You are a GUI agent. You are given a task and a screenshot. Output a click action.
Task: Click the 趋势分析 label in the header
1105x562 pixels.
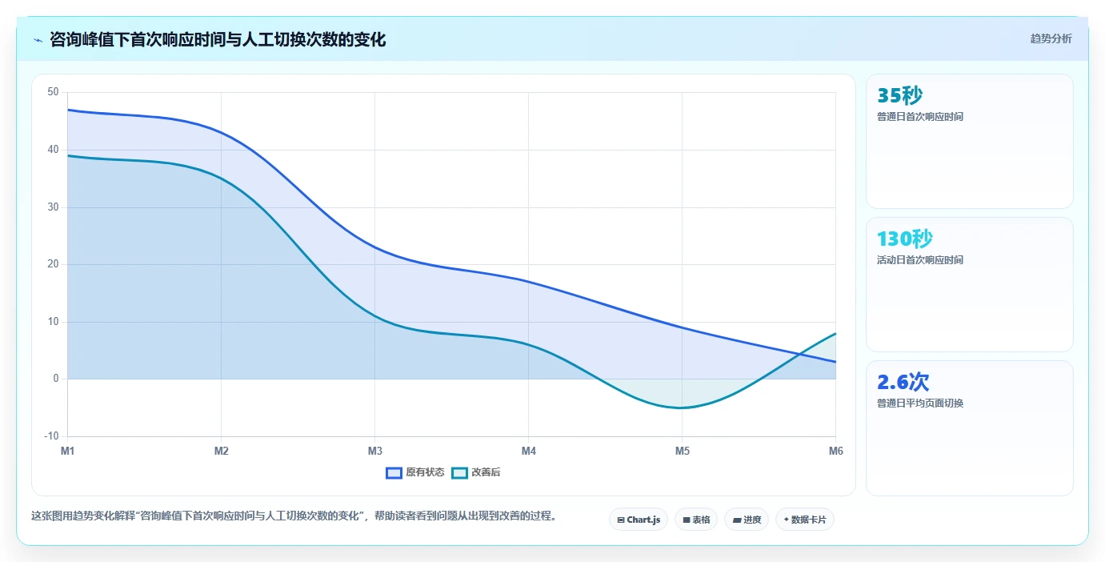pyautogui.click(x=1051, y=38)
